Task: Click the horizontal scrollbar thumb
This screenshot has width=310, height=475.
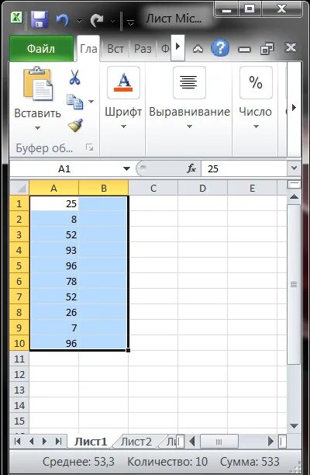Action: coord(219,442)
